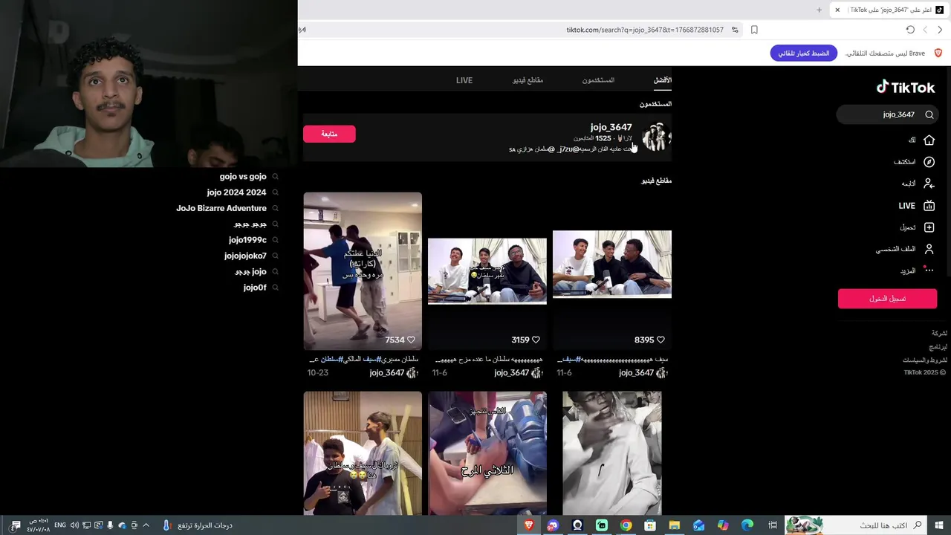Select suggestion 'gojo vs gojo'
This screenshot has height=535, width=951.
pos(243,177)
